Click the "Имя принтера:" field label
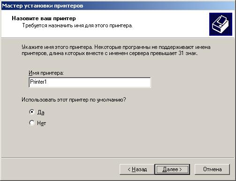This screenshot has height=181, width=236. [x=46, y=73]
